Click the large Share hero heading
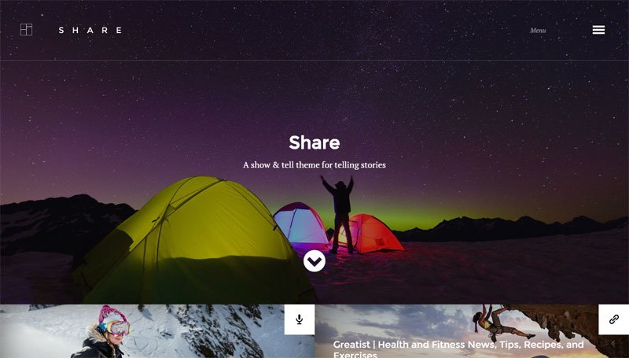This screenshot has height=358, width=629. 314,142
